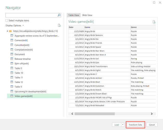163x130 pixels.
Task: Click the Angry Birds Reloaded cell
Action: point(107,105)
